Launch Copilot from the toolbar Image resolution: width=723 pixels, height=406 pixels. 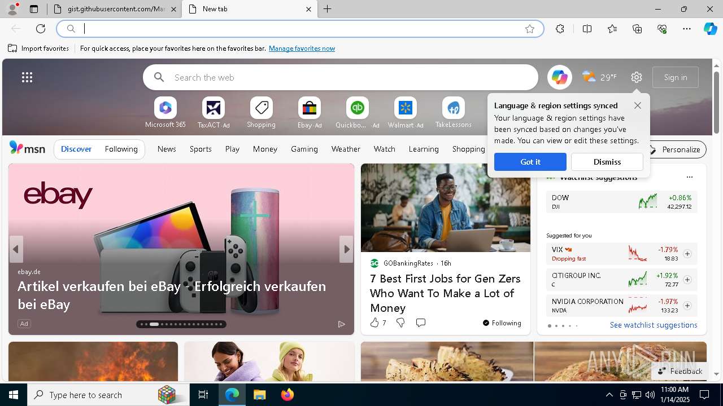click(710, 29)
